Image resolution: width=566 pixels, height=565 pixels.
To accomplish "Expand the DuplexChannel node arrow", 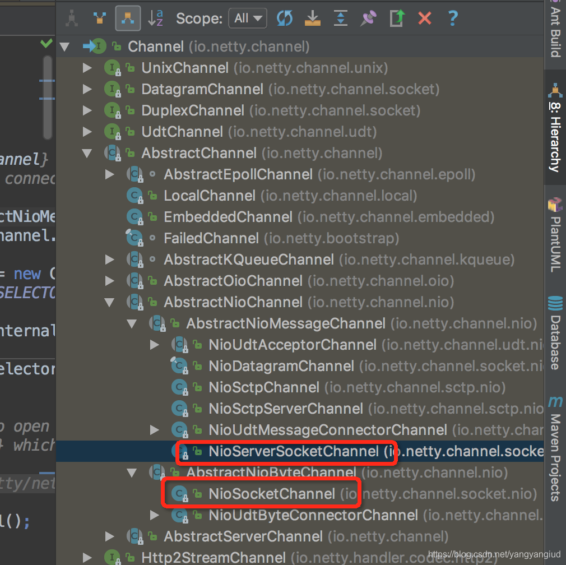I will tap(87, 110).
